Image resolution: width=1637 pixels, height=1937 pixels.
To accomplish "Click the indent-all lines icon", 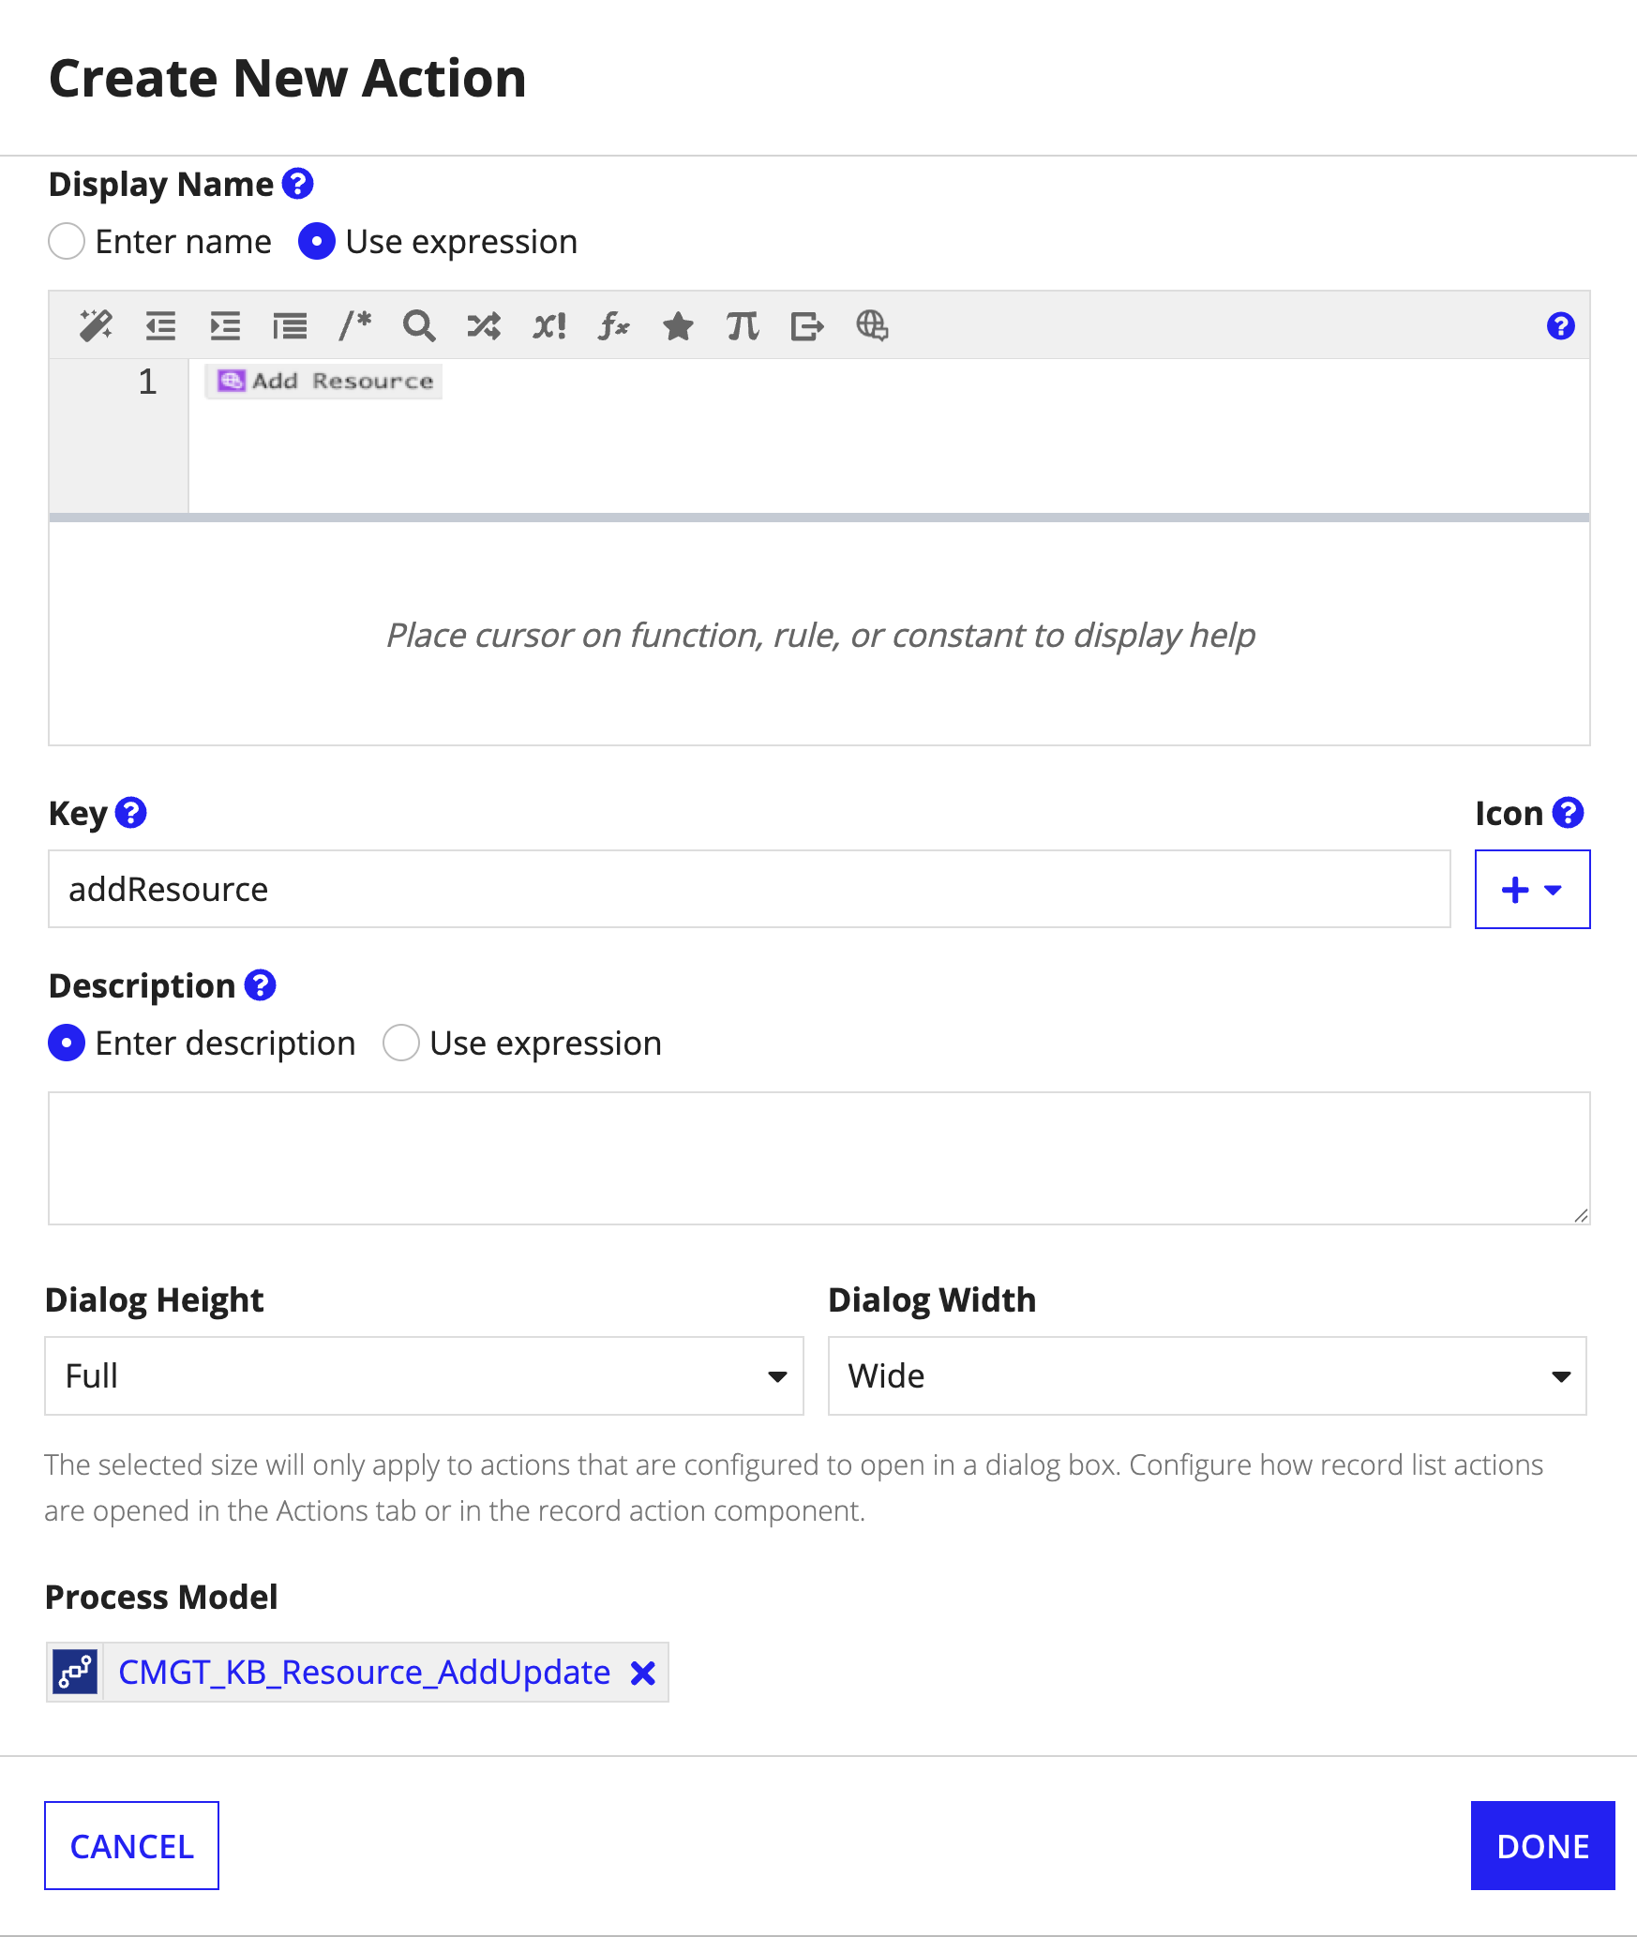I will click(290, 325).
